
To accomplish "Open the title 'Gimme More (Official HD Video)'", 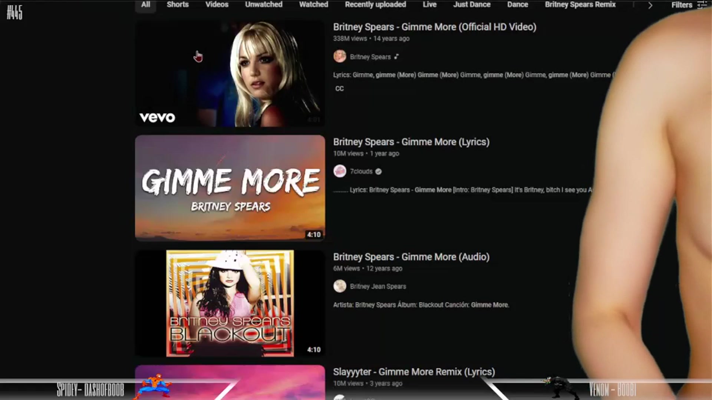I will coord(435,27).
